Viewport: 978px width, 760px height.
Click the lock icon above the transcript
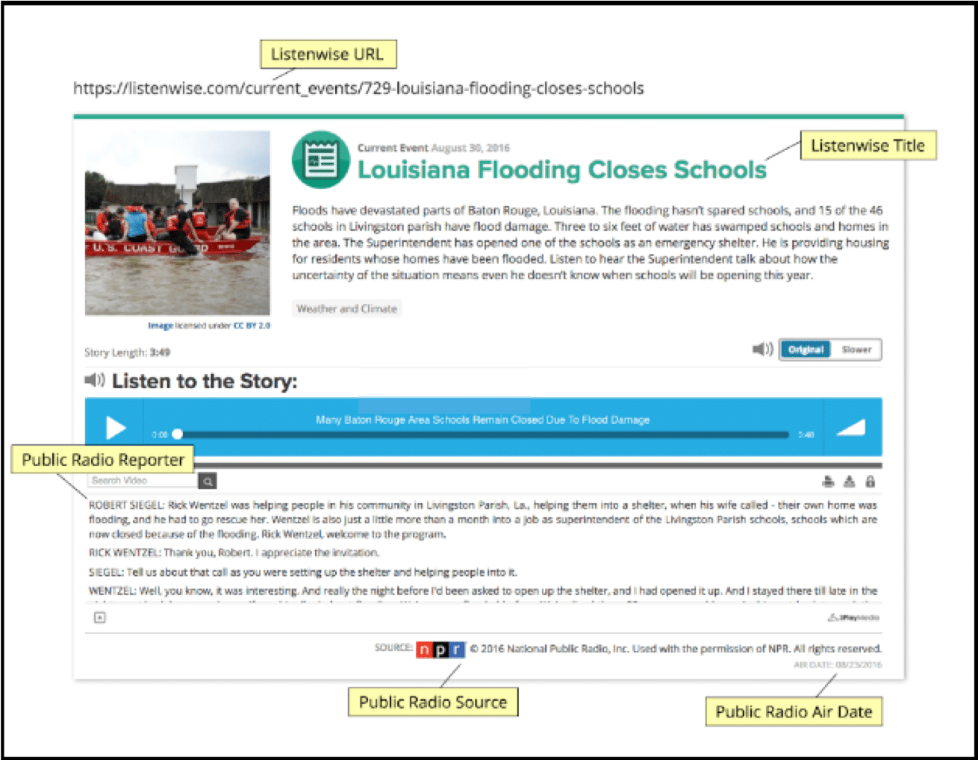pos(870,482)
